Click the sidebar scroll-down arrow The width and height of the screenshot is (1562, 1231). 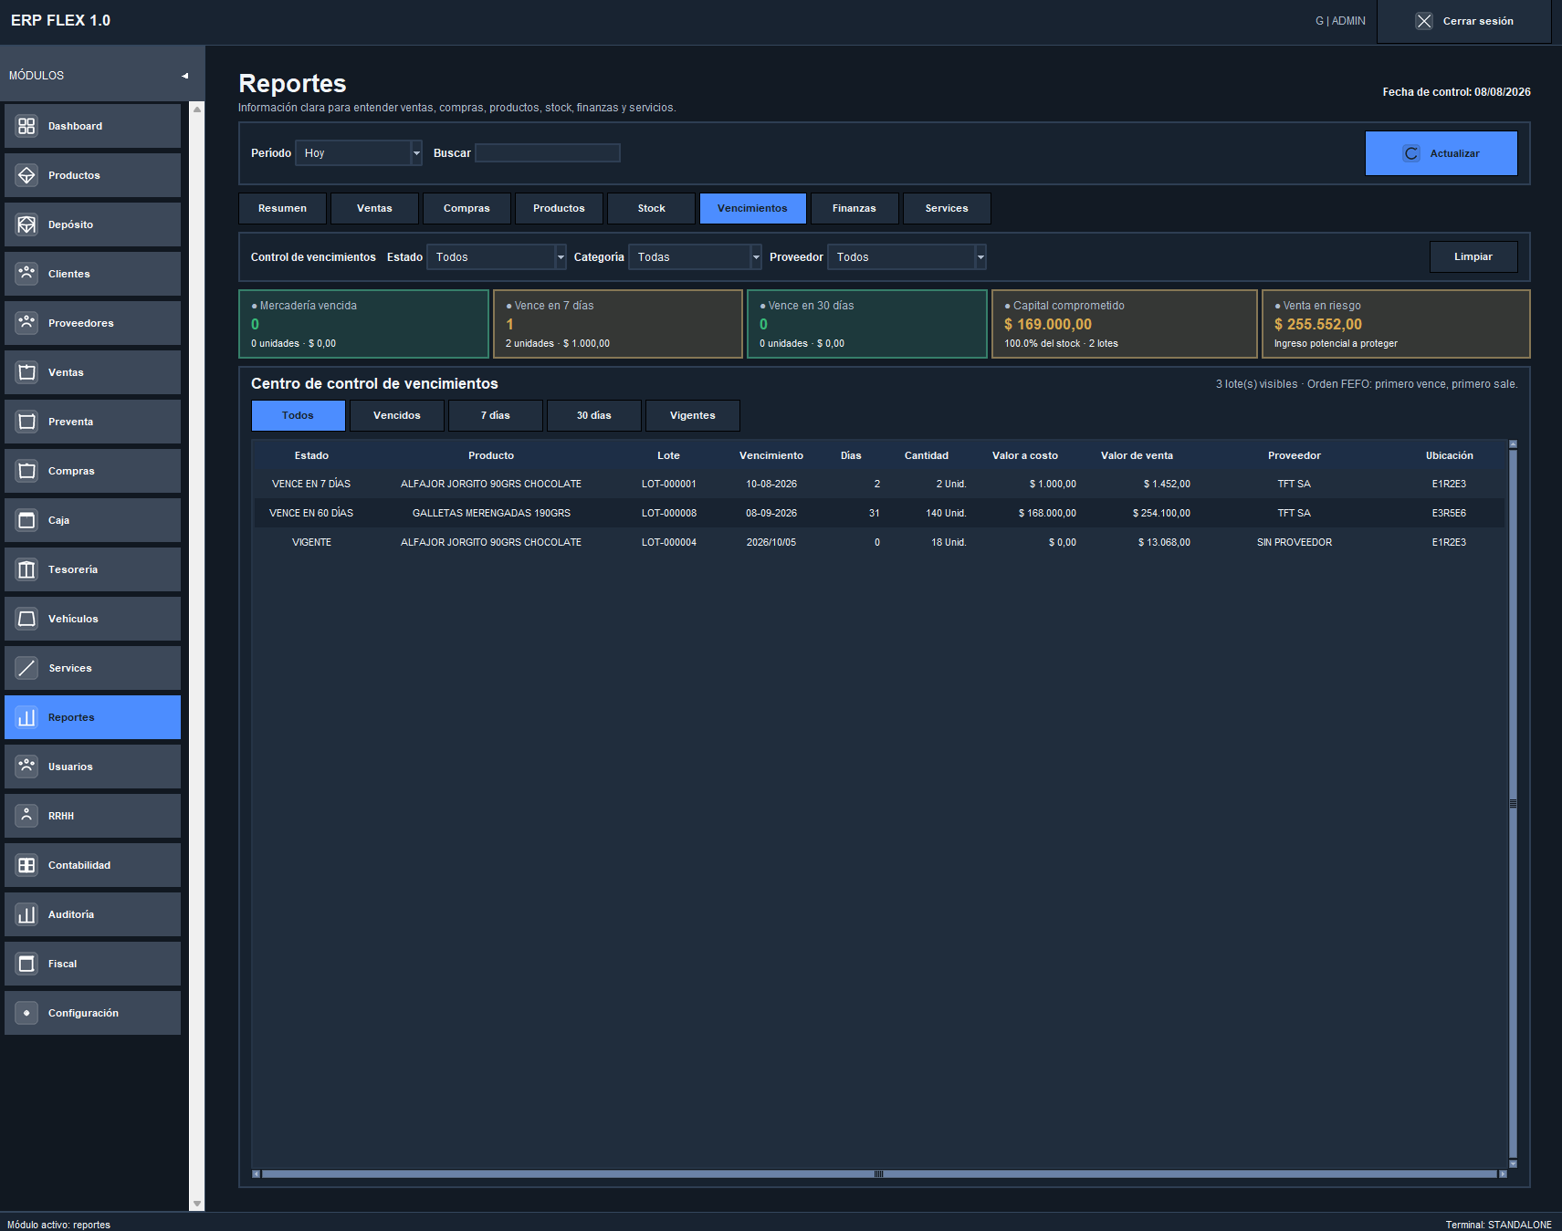(x=196, y=1204)
